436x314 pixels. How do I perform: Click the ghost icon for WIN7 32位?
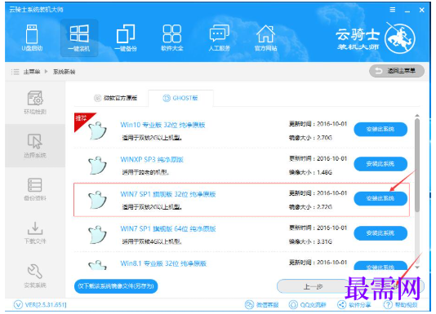97,200
